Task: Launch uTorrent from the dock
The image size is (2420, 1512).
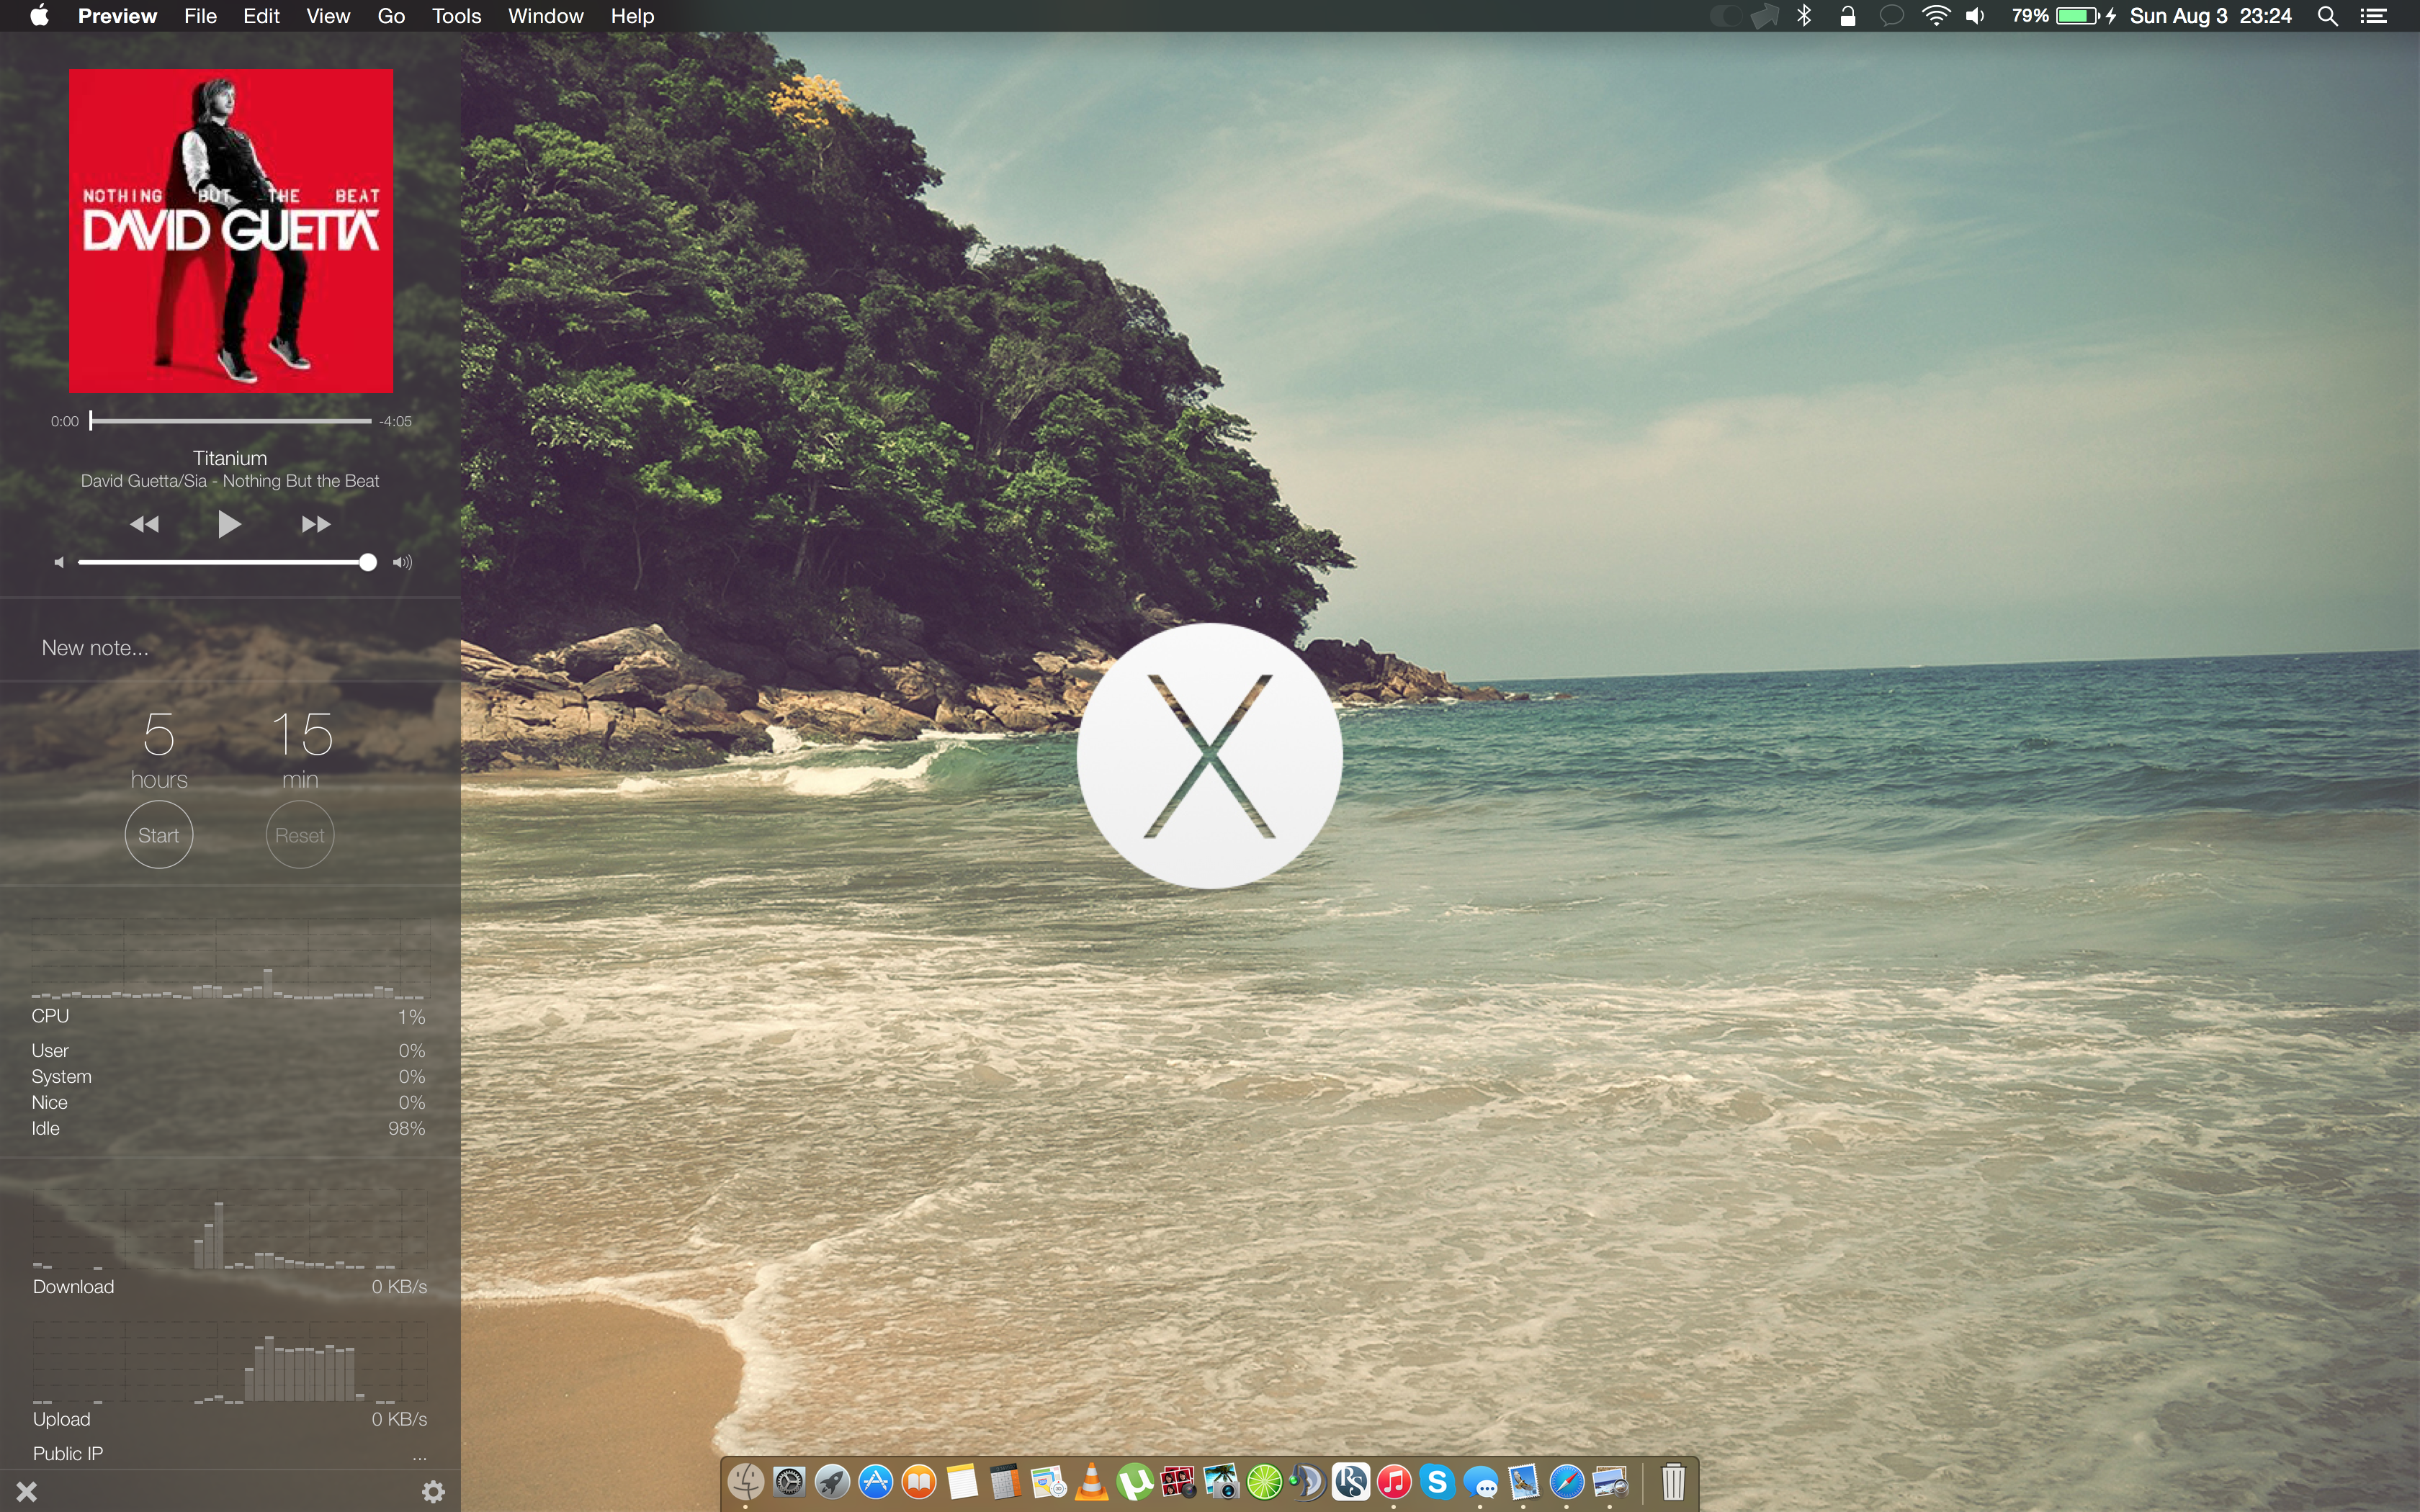Action: click(1135, 1482)
